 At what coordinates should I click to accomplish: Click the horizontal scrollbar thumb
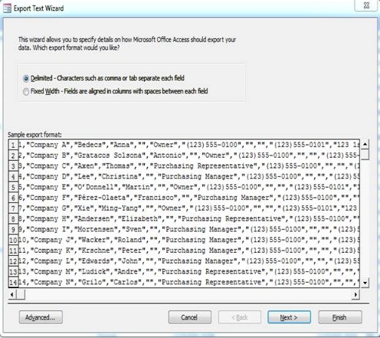point(21,295)
